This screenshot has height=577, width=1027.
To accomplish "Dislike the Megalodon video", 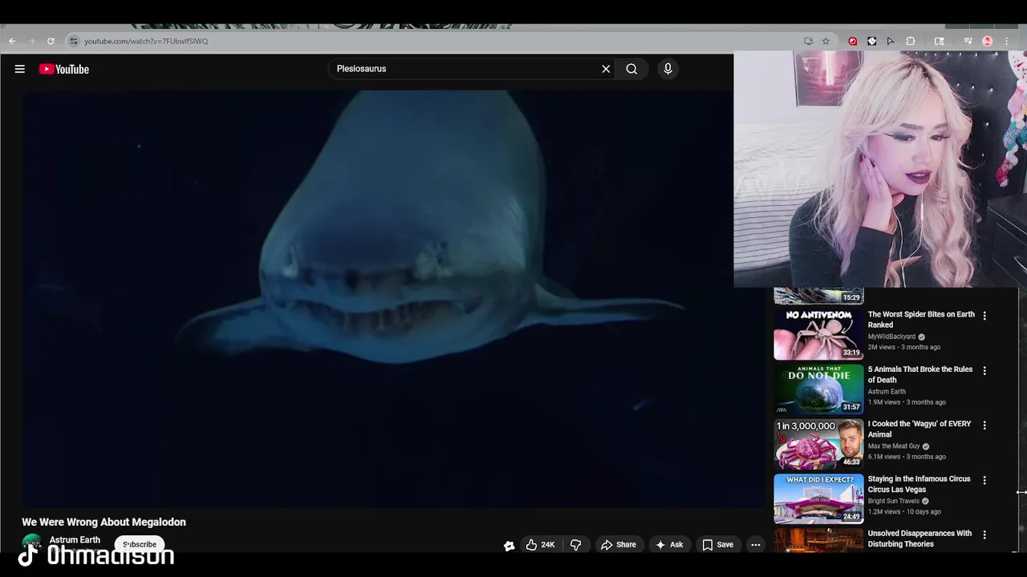I will (575, 545).
